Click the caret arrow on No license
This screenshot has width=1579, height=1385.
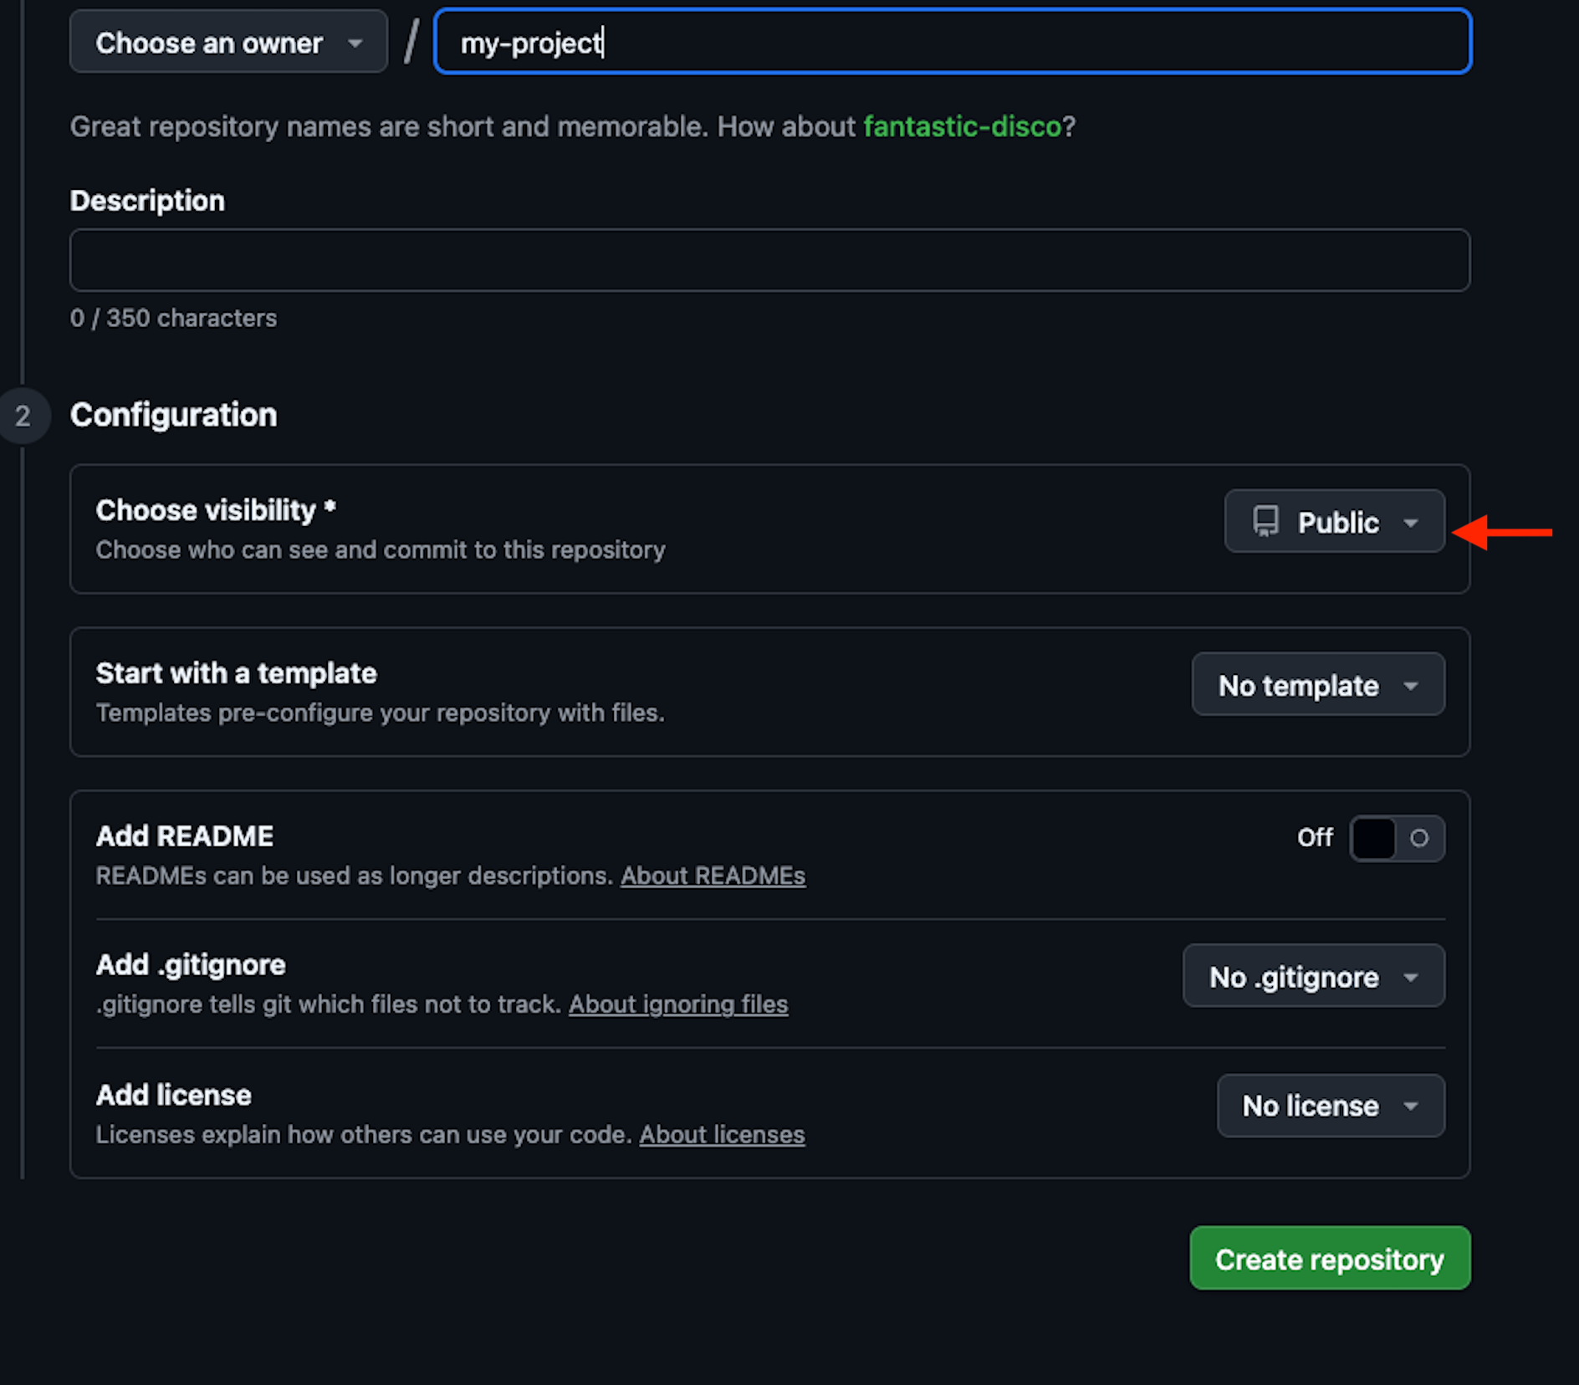point(1411,1106)
